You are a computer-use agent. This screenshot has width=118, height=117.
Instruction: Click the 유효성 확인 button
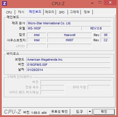(x=59, y=112)
